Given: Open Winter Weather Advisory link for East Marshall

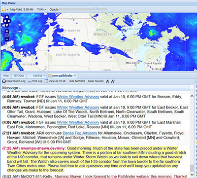Looking at the screenshot, I should pos(78,123).
